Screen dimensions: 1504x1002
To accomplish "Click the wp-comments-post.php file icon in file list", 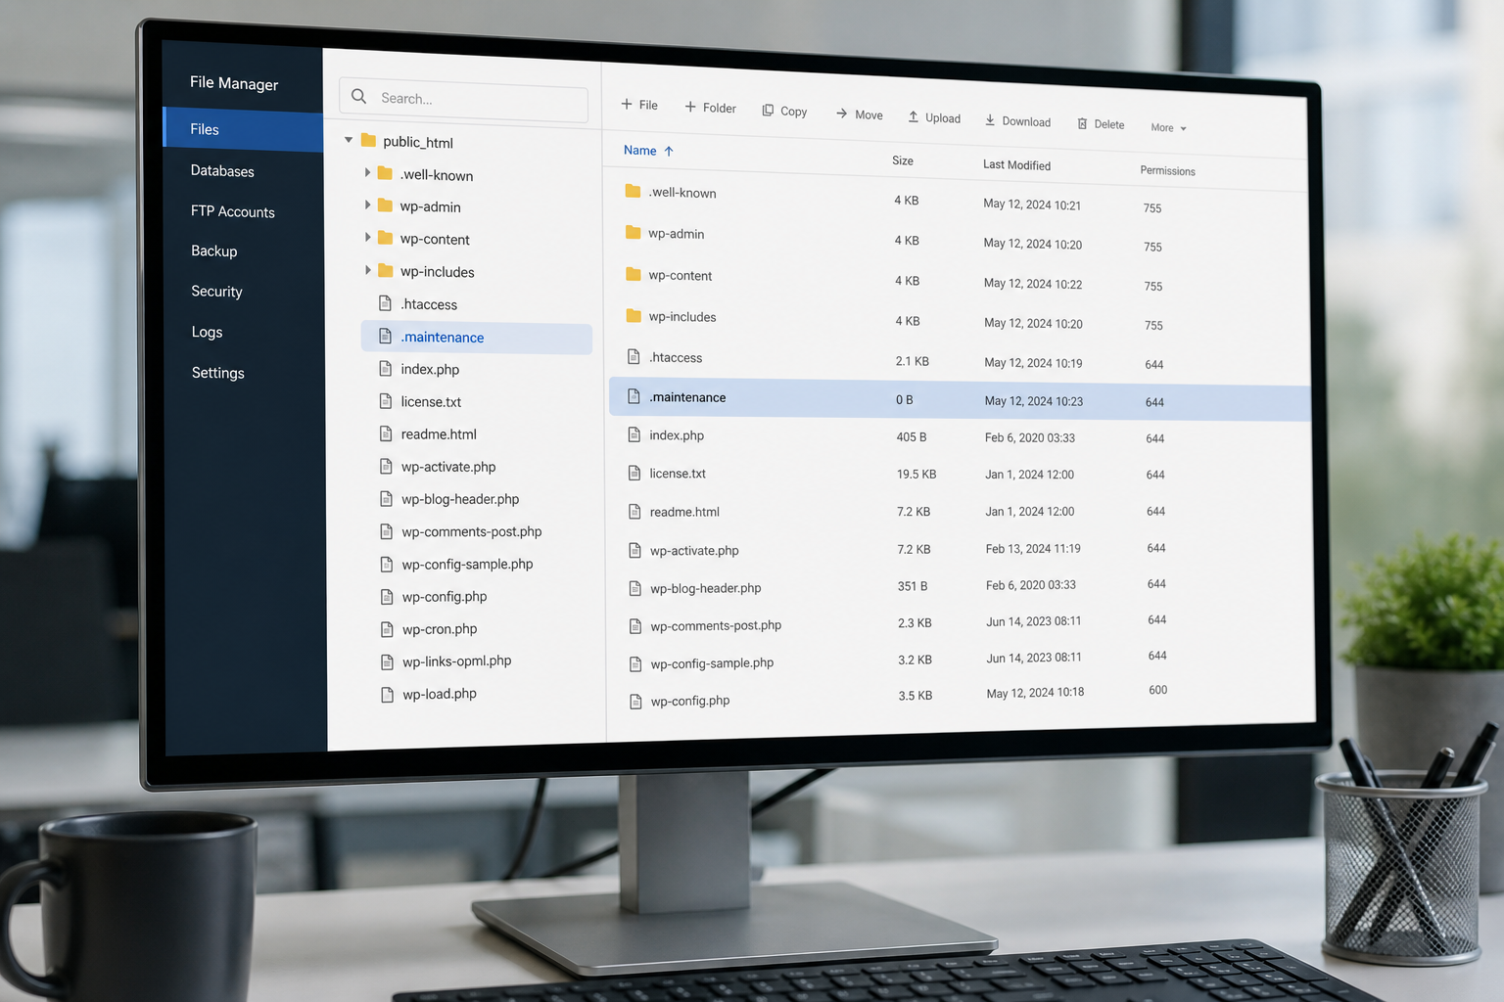I will [635, 625].
